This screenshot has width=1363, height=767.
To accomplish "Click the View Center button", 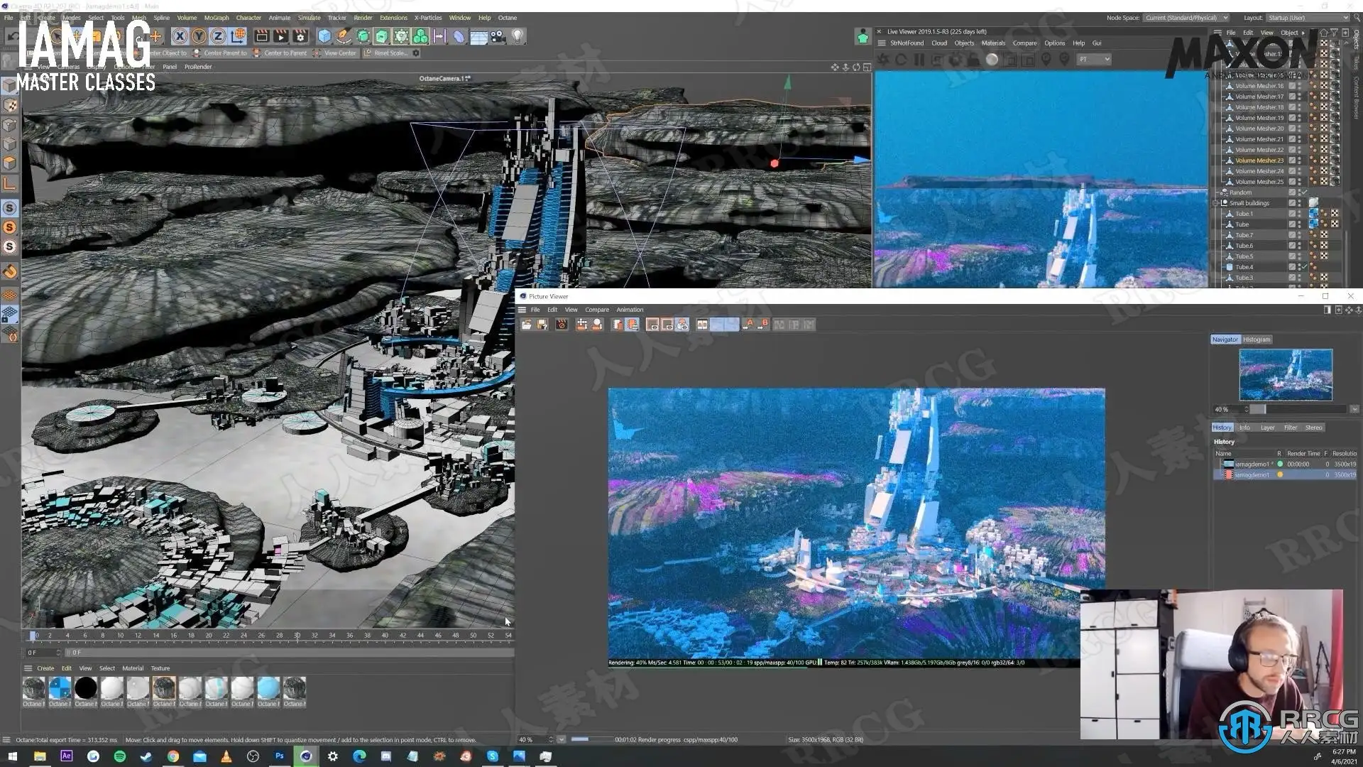I will coord(335,53).
